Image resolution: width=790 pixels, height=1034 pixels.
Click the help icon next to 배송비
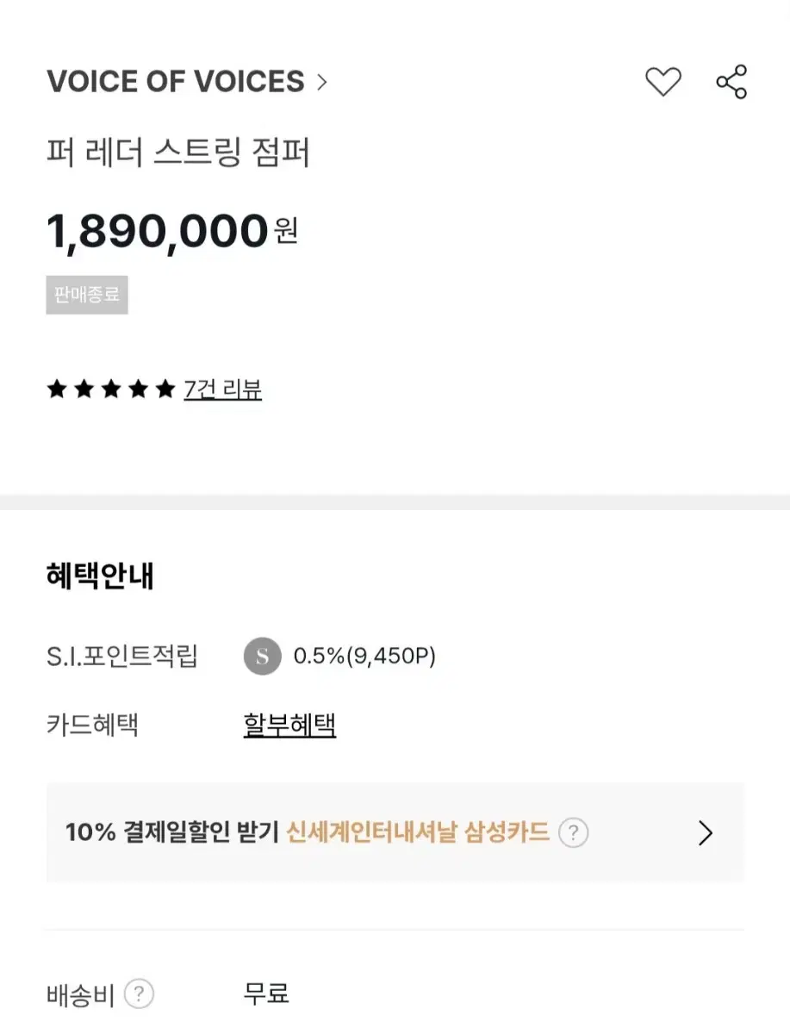[x=139, y=994]
